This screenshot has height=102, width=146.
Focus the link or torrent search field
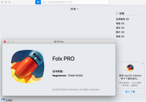pyautogui.click(x=75, y=2)
